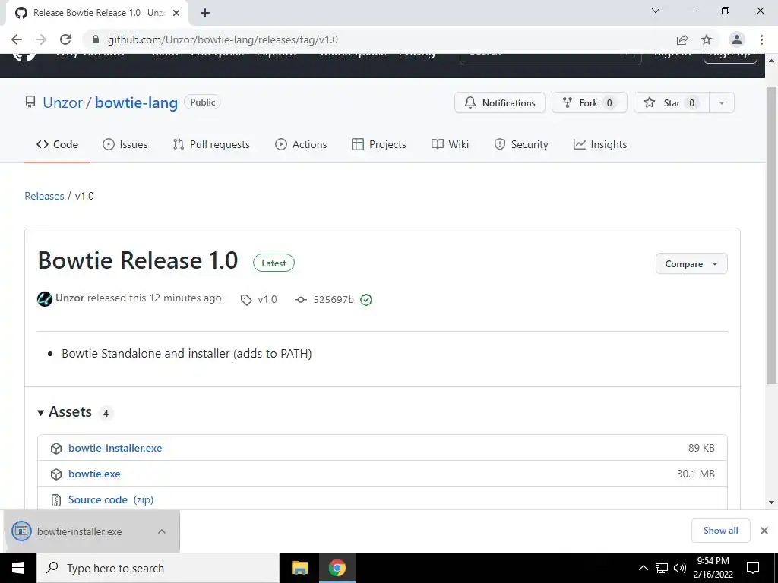
Task: Click package icon beside bowtie.exe
Action: pos(56,474)
